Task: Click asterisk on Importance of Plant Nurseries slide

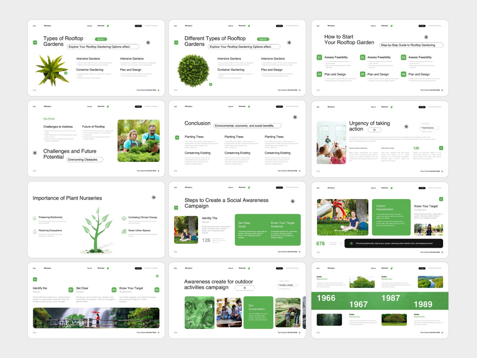Action: pyautogui.click(x=154, y=197)
